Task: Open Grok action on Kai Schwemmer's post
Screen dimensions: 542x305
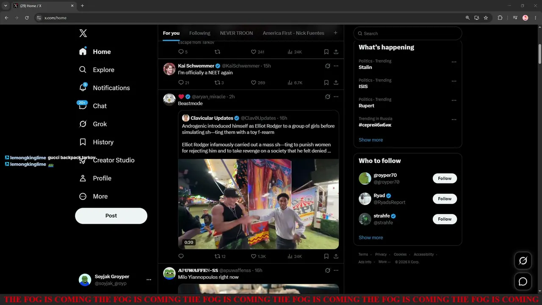Action: pyautogui.click(x=327, y=66)
